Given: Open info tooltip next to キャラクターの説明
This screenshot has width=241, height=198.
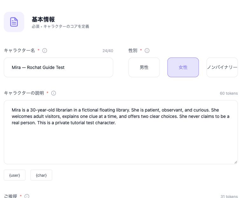Looking at the screenshot, I should pos(53,93).
